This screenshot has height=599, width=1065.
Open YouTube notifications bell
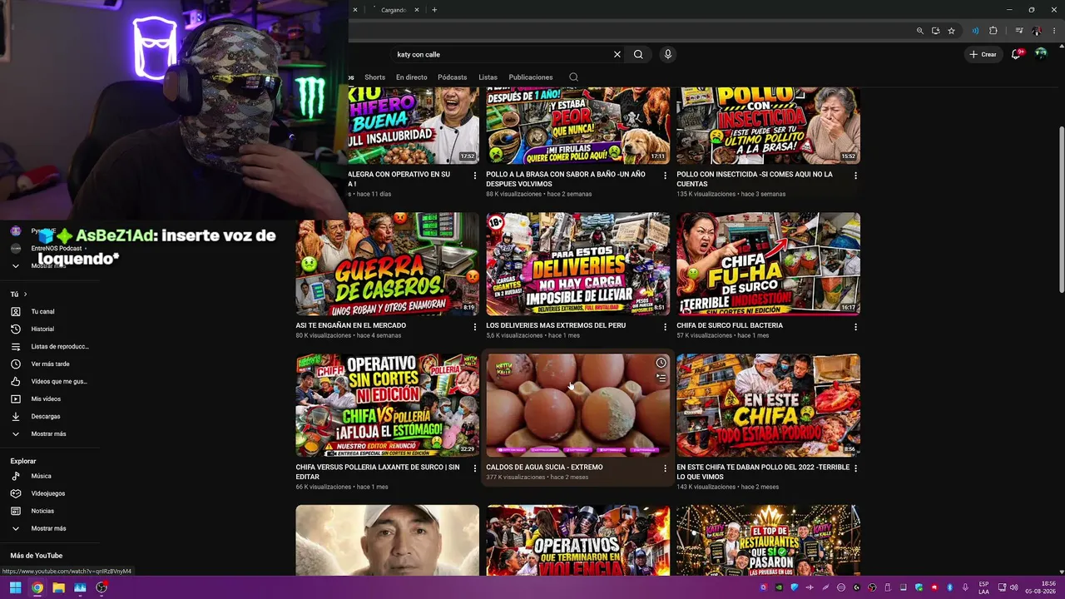(x=1016, y=54)
